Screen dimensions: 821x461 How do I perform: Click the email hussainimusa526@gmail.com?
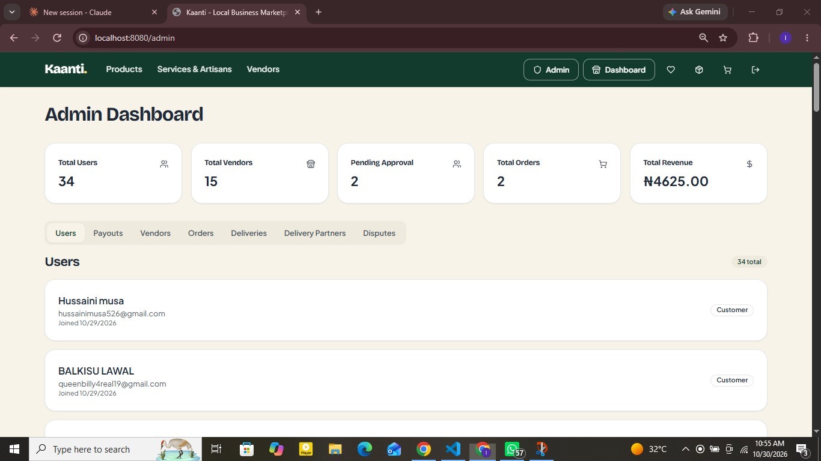112,313
